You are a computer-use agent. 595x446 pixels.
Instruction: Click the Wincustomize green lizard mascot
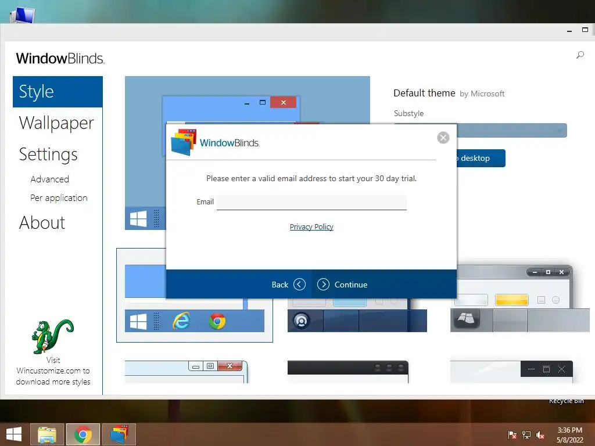(52, 336)
